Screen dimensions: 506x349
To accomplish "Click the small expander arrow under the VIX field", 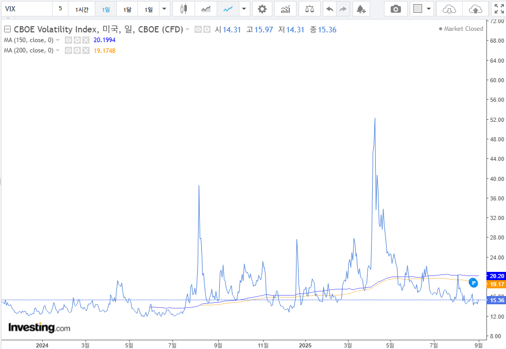I will [x=8, y=17].
